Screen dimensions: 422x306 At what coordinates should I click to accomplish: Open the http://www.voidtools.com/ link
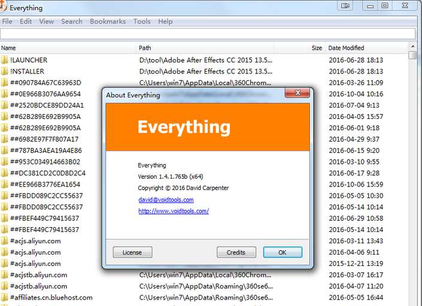[174, 211]
